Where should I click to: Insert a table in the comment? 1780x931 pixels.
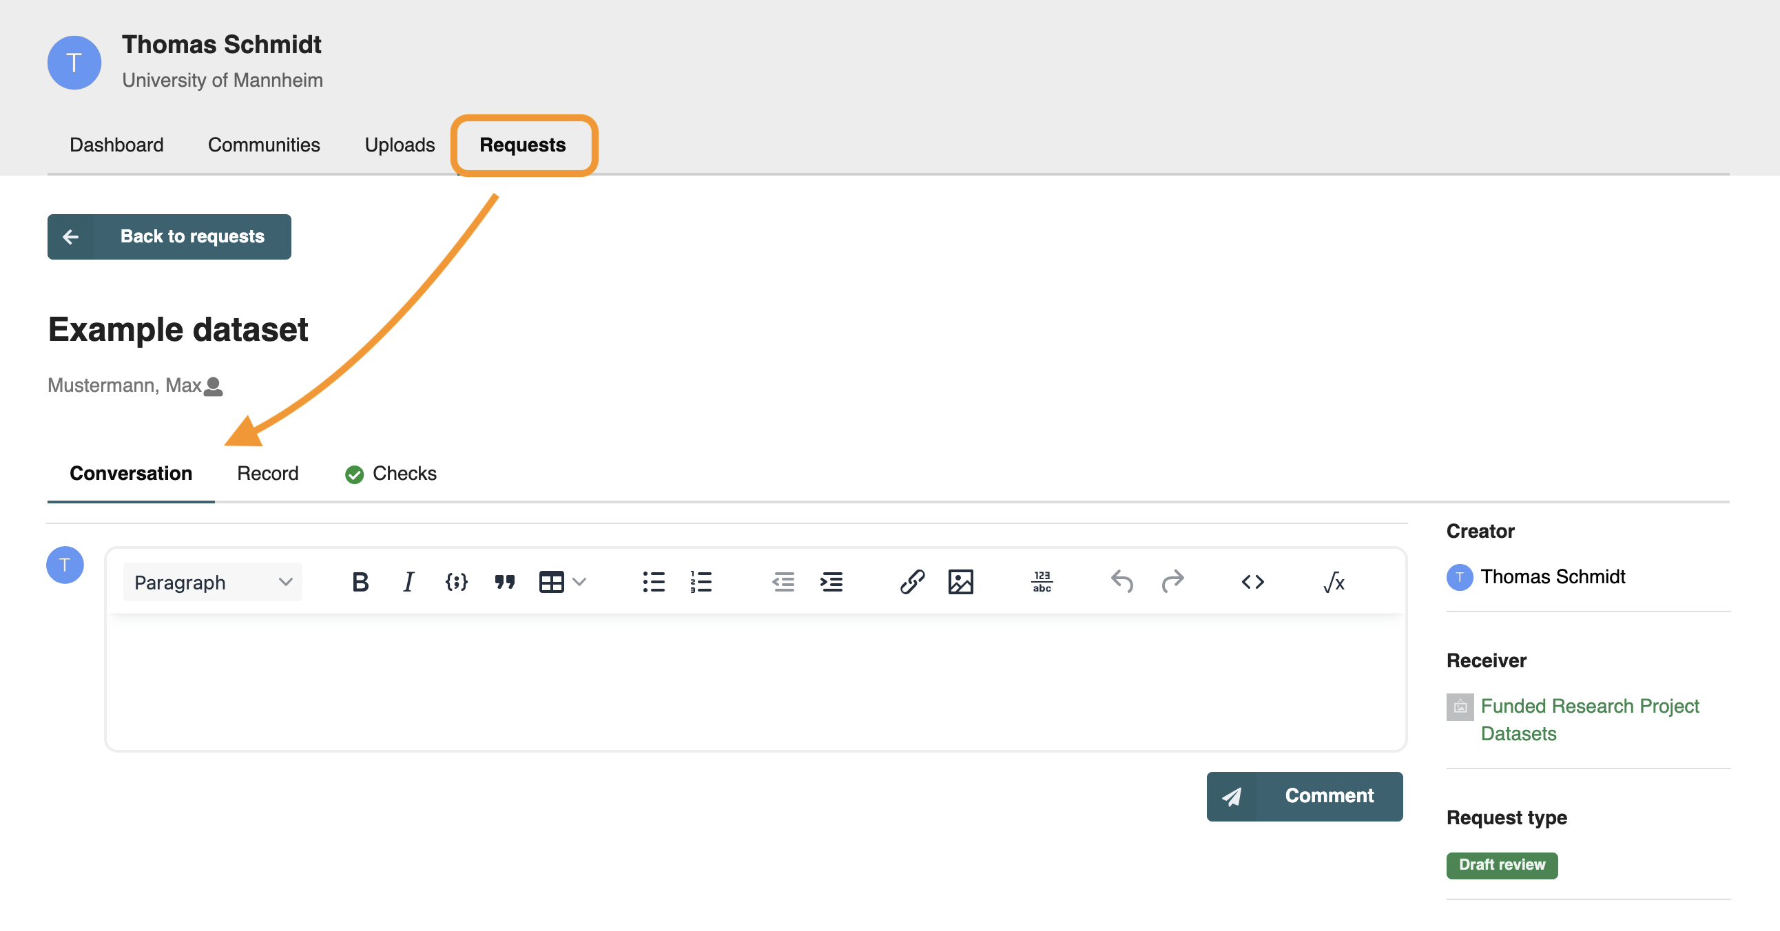click(x=551, y=583)
